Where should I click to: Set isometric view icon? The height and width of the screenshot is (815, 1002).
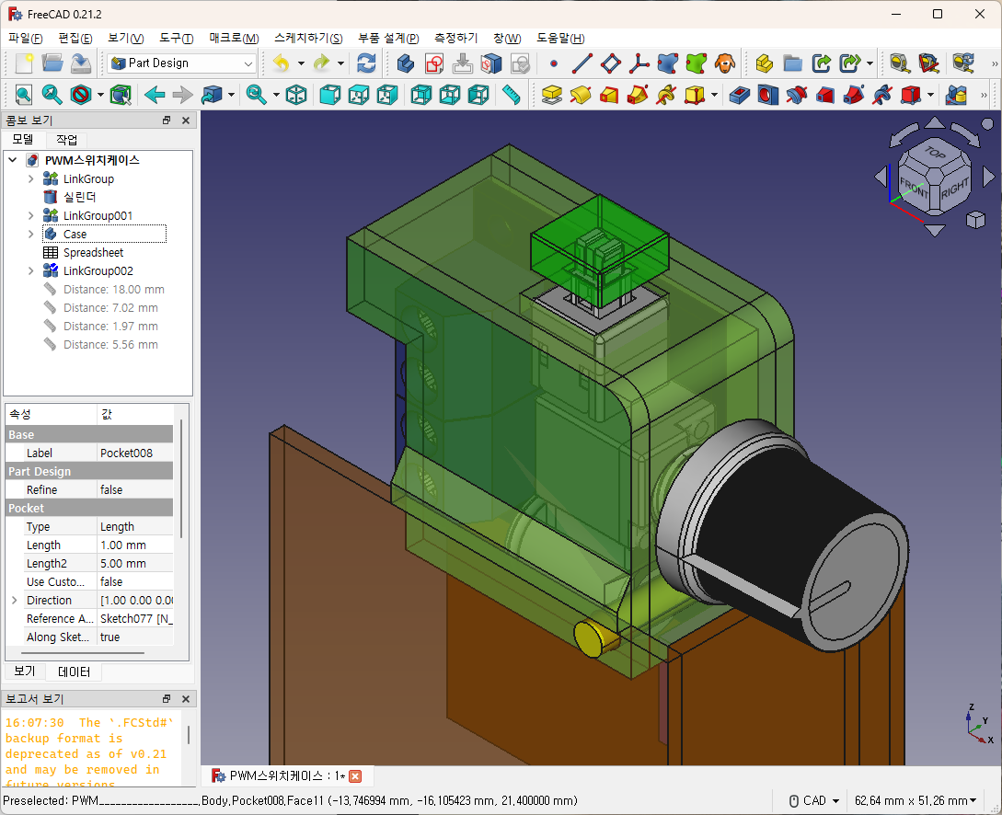[x=296, y=95]
